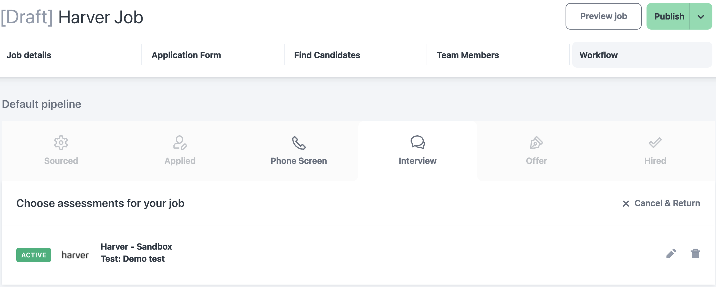Image resolution: width=716 pixels, height=287 pixels.
Task: Open the Team Members tab
Action: (x=468, y=55)
